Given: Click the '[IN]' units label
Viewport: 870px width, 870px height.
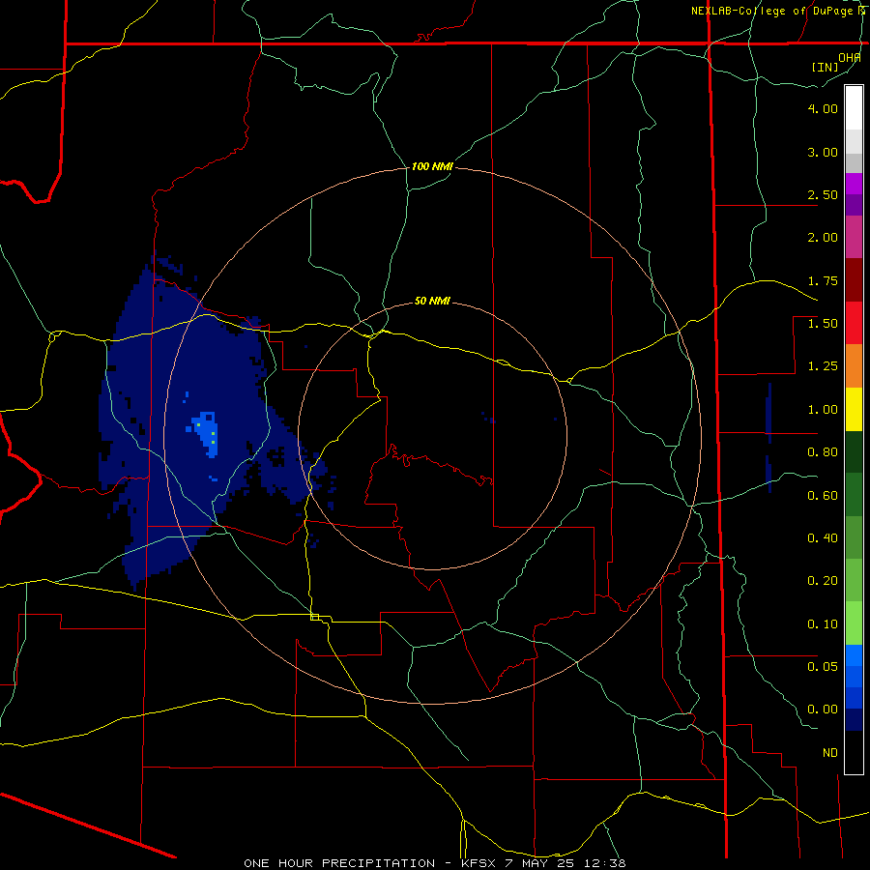Looking at the screenshot, I should (x=825, y=67).
